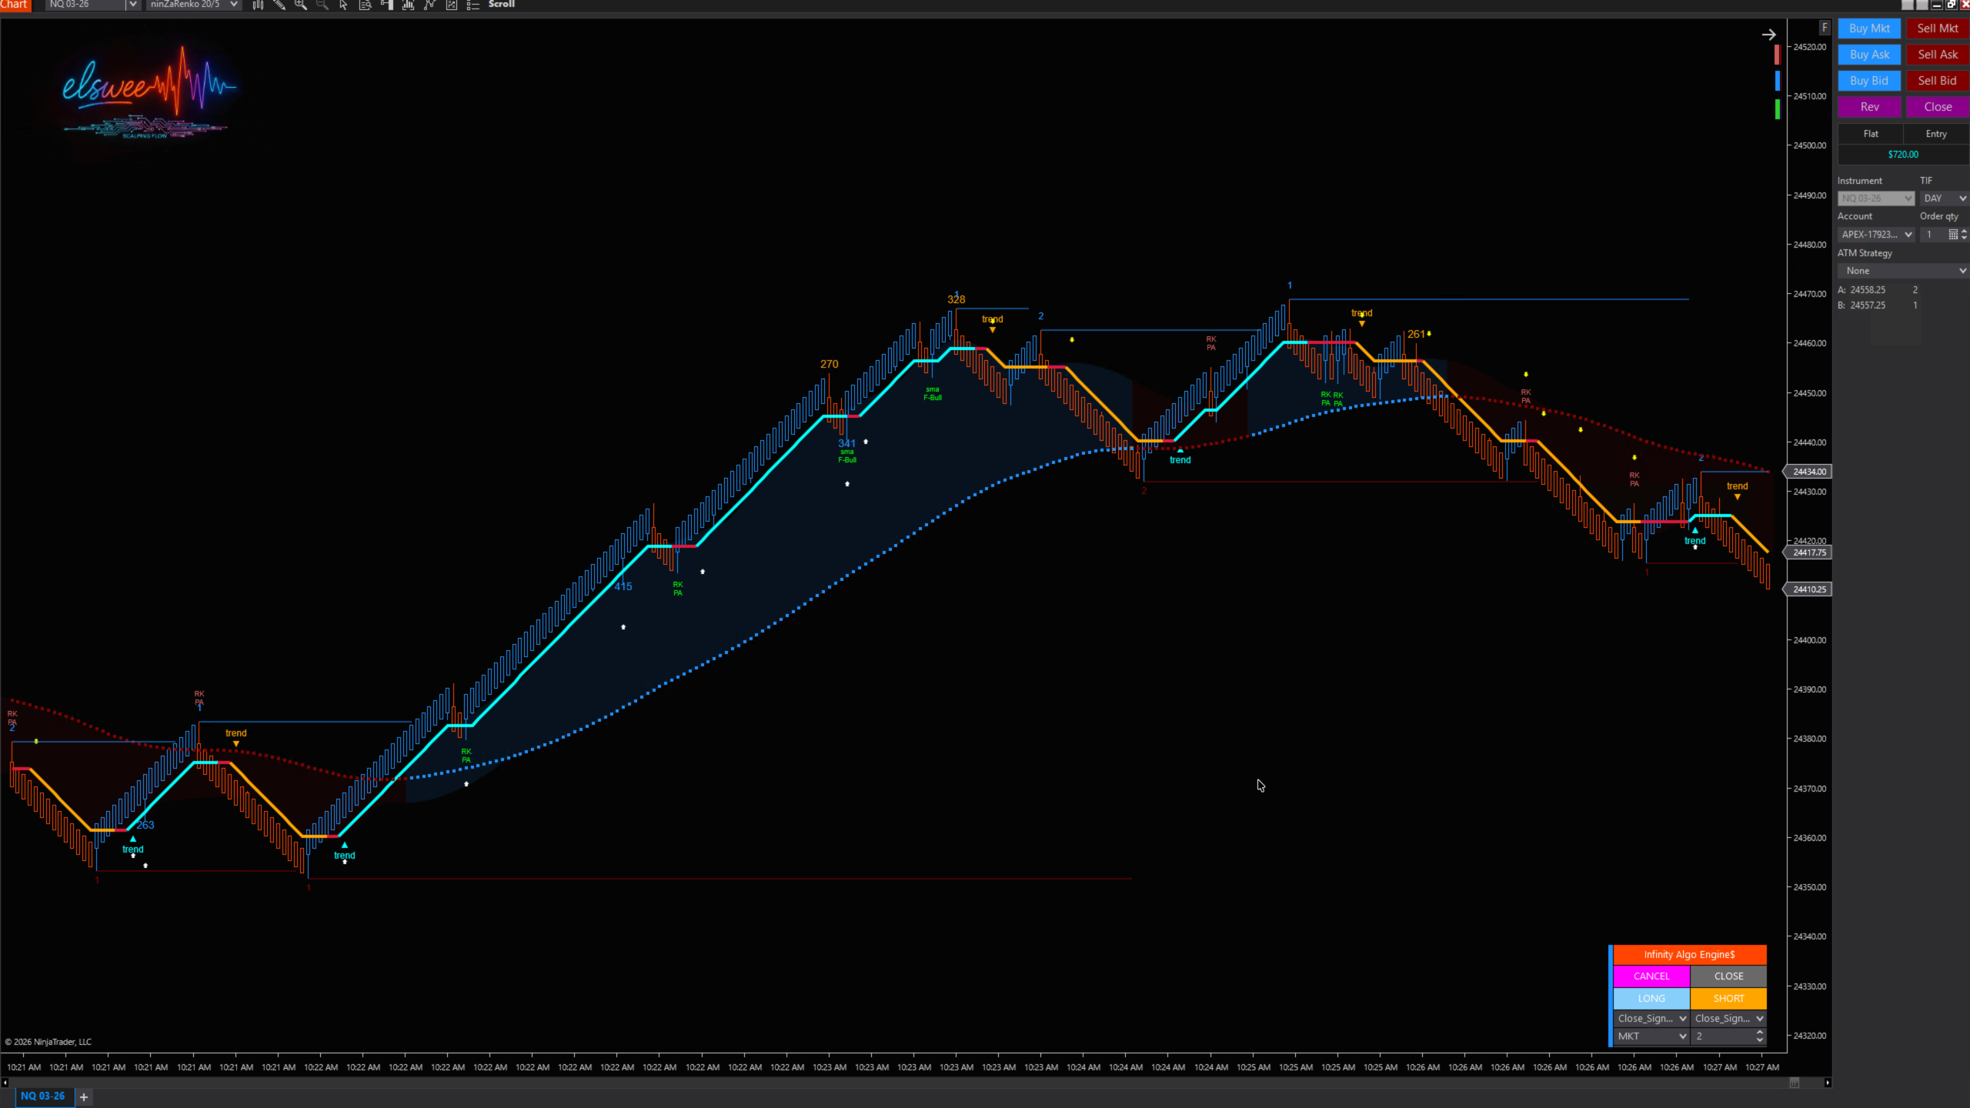Increment the Infinity Algo quantity stepper

click(1760, 1033)
